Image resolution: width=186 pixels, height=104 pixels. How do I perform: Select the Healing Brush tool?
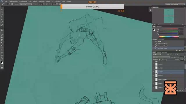coord(2,25)
